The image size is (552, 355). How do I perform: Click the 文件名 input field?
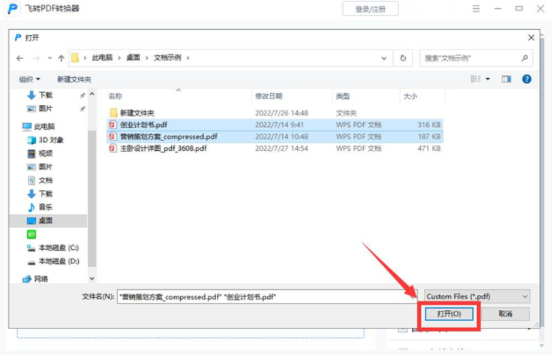(x=265, y=297)
